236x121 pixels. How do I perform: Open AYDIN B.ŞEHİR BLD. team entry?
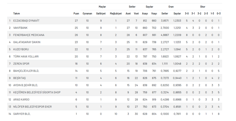(26, 85)
